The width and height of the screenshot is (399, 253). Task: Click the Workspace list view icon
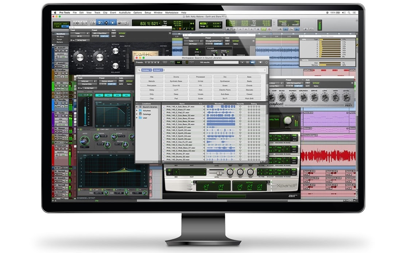(x=247, y=62)
